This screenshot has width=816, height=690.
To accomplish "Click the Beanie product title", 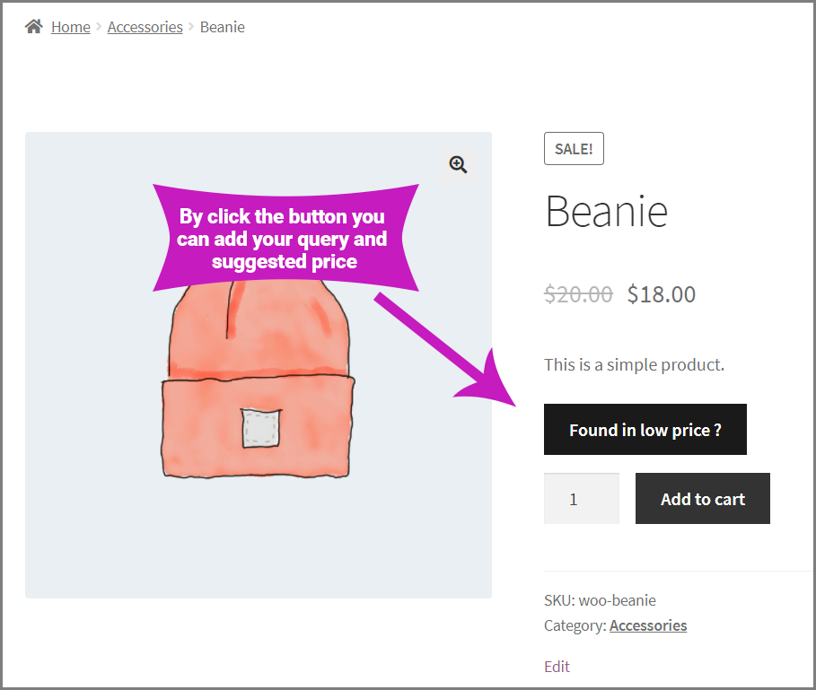I will pos(606,212).
